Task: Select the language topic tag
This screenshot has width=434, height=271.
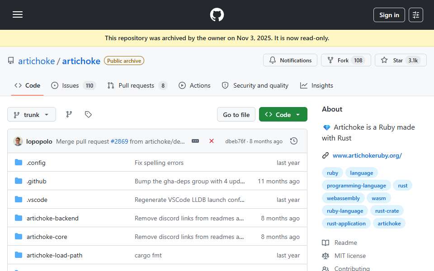Action: (x=362, y=173)
